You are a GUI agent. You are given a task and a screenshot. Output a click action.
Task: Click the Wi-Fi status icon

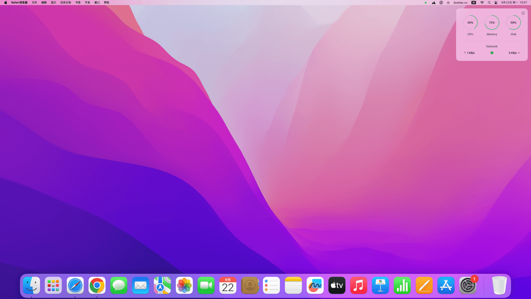coord(482,3)
